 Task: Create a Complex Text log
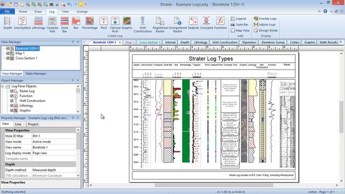click(x=52, y=25)
